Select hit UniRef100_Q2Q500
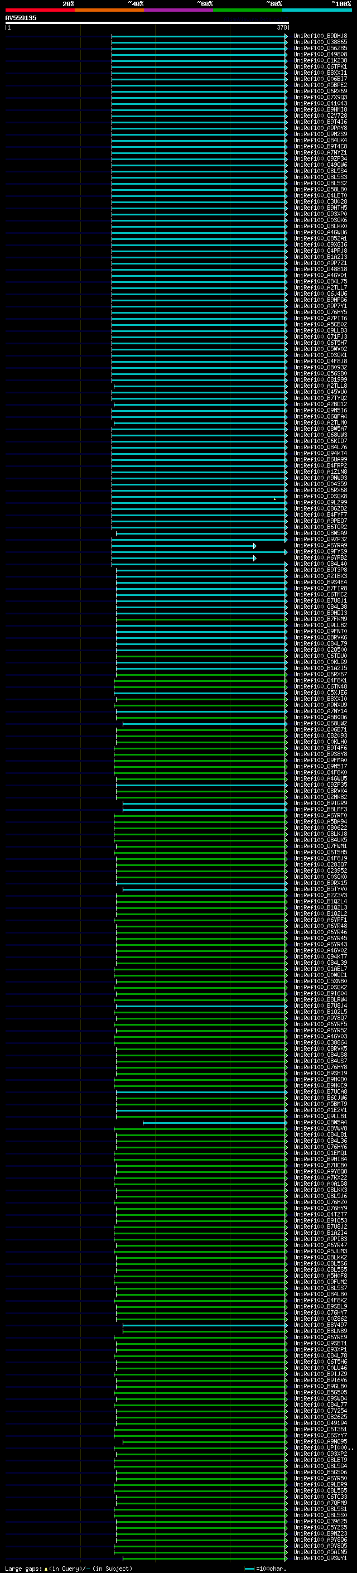Screen dimensions: 357x1573 click(320, 650)
